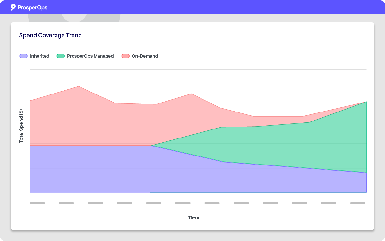Hide the ProsperOps Managed series via its label

[x=90, y=56]
